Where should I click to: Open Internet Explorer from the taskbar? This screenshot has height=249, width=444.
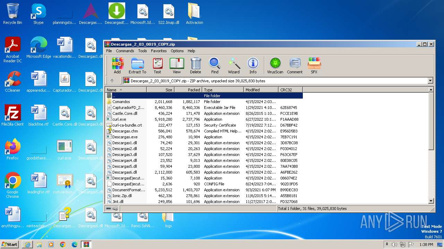tap(27, 245)
